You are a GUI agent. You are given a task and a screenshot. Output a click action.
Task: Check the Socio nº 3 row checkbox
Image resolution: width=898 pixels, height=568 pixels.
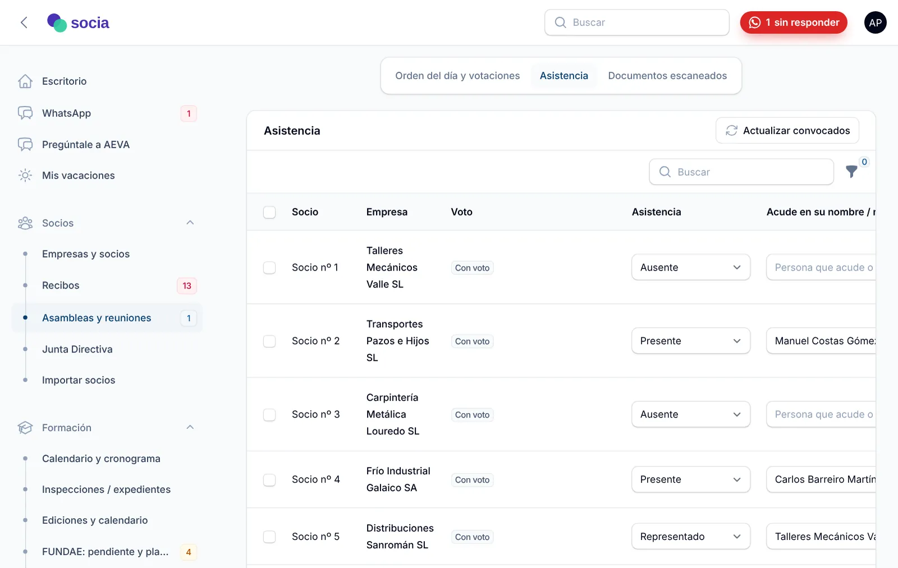click(x=269, y=415)
